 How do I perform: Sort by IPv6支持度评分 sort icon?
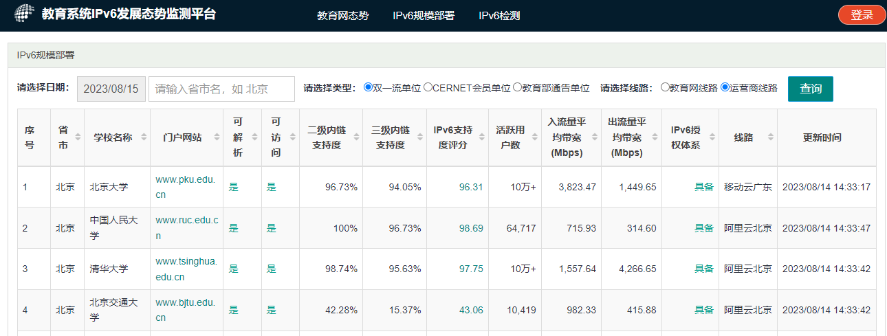(483, 137)
